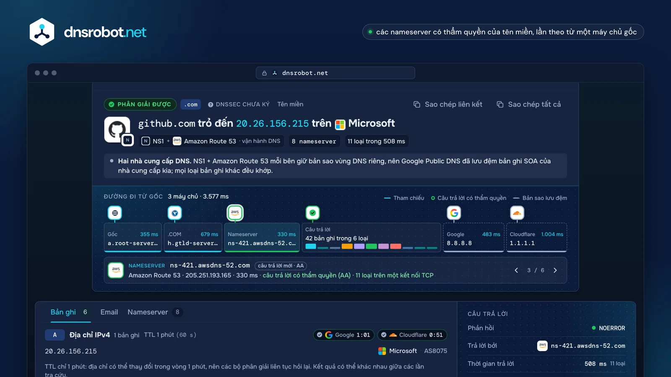This screenshot has height=377, width=671.
Task: Click the Google 1:01 cache badge
Action: (343, 335)
